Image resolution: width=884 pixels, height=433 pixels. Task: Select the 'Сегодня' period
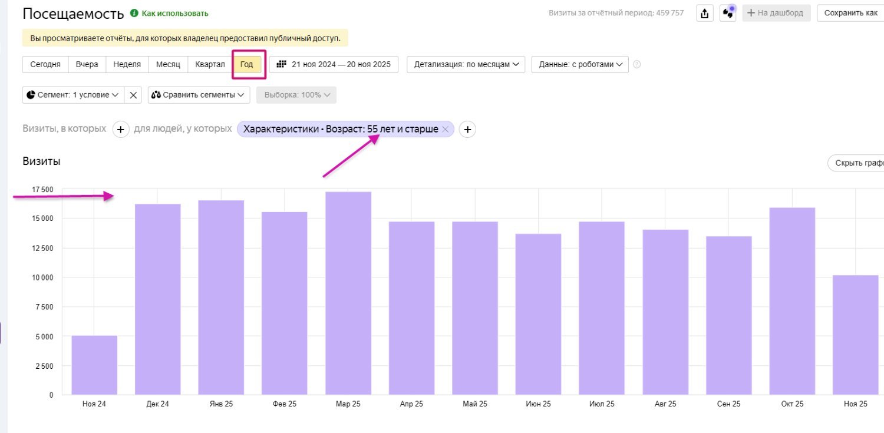click(x=45, y=64)
